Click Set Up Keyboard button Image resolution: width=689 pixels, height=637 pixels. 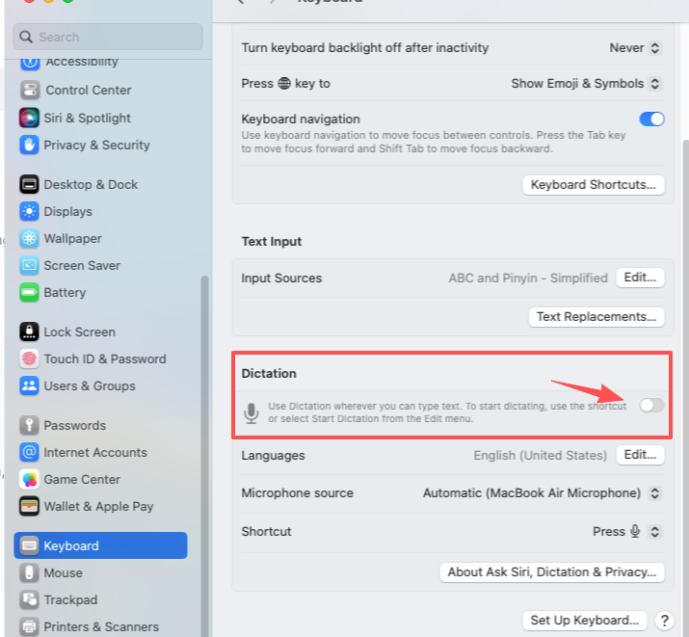pos(584,621)
